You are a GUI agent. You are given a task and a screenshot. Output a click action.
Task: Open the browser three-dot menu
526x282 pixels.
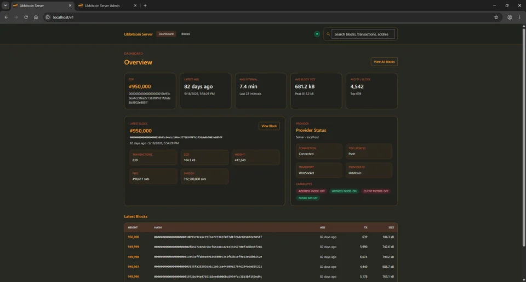pos(519,17)
